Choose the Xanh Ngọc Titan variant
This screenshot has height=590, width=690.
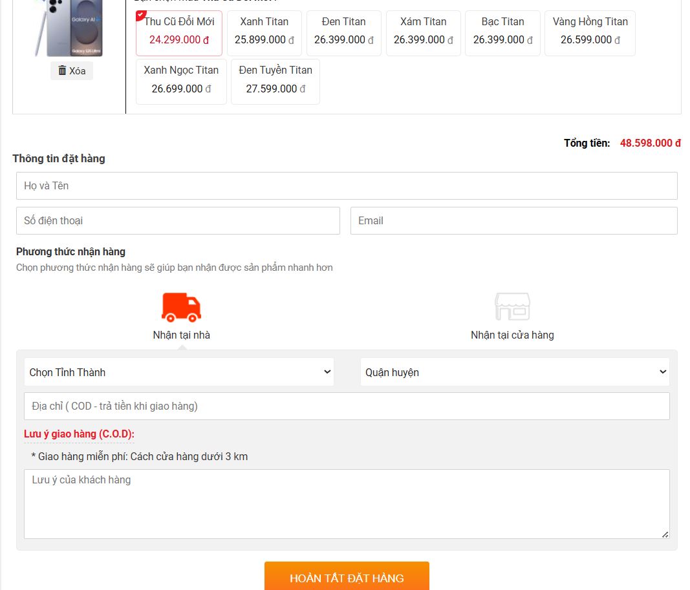181,81
